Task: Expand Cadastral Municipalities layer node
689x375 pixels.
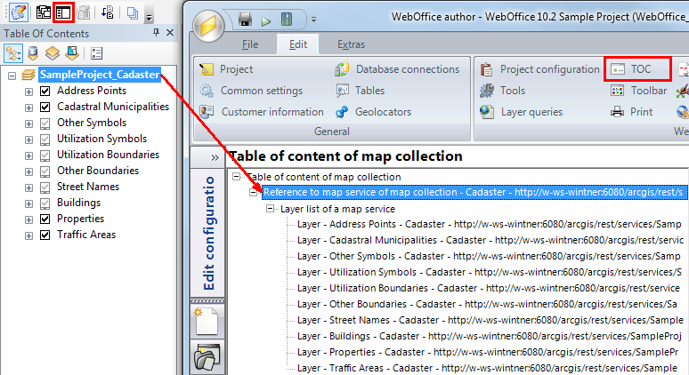Action: point(28,108)
